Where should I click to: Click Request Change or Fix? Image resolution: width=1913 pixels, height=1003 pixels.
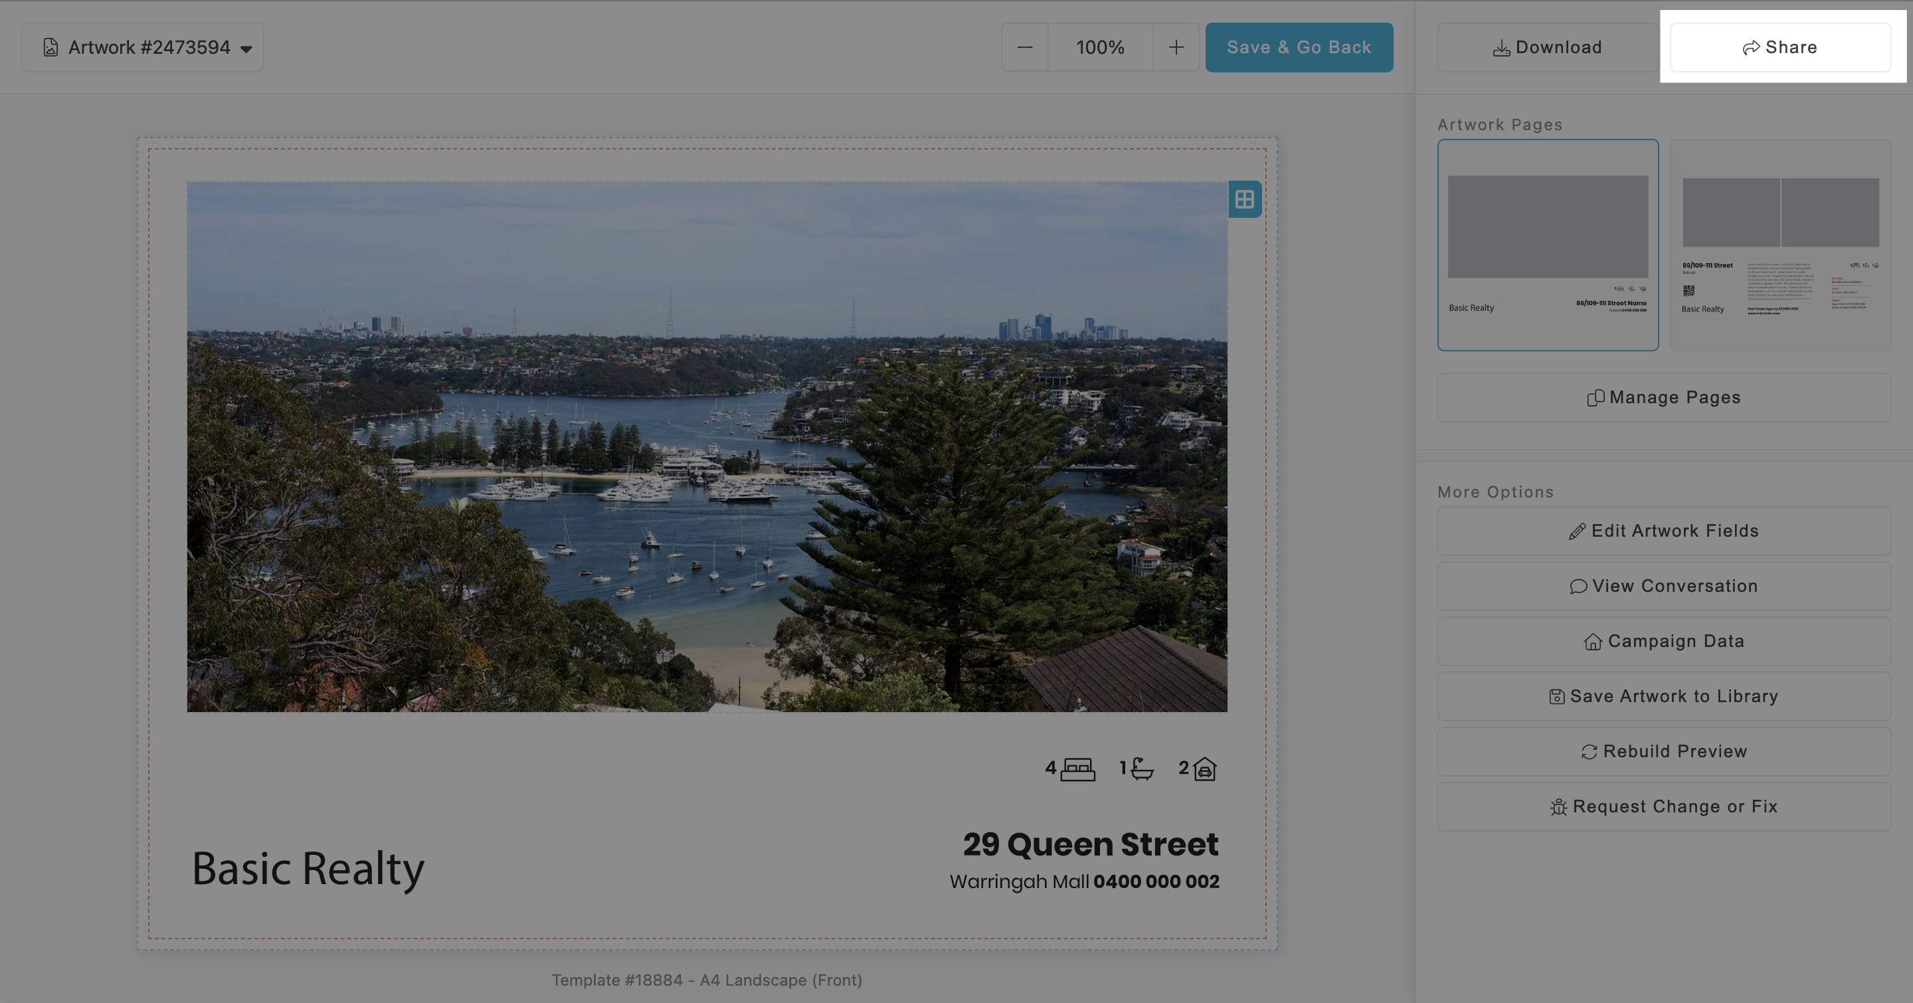coord(1663,806)
